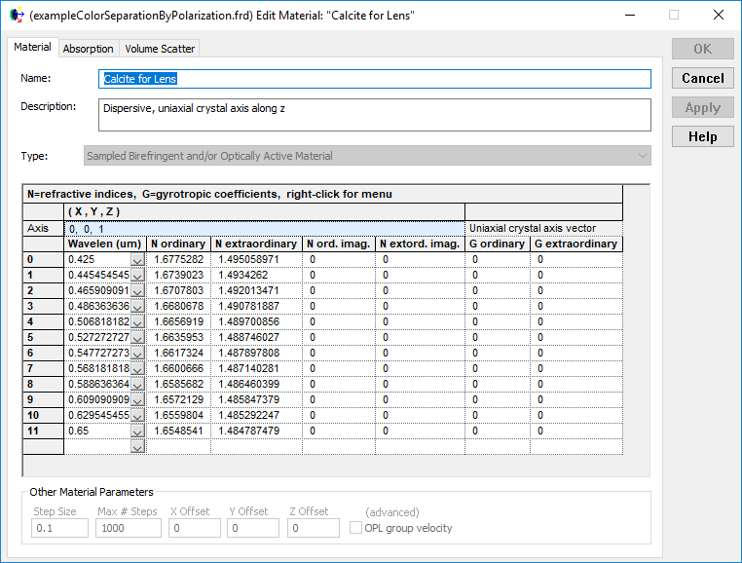
Task: Switch to the Absorption tab
Action: pos(89,49)
